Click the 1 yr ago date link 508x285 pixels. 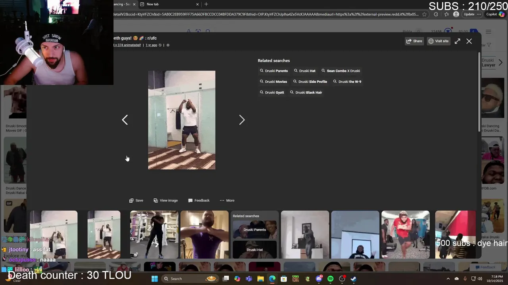coord(151,45)
